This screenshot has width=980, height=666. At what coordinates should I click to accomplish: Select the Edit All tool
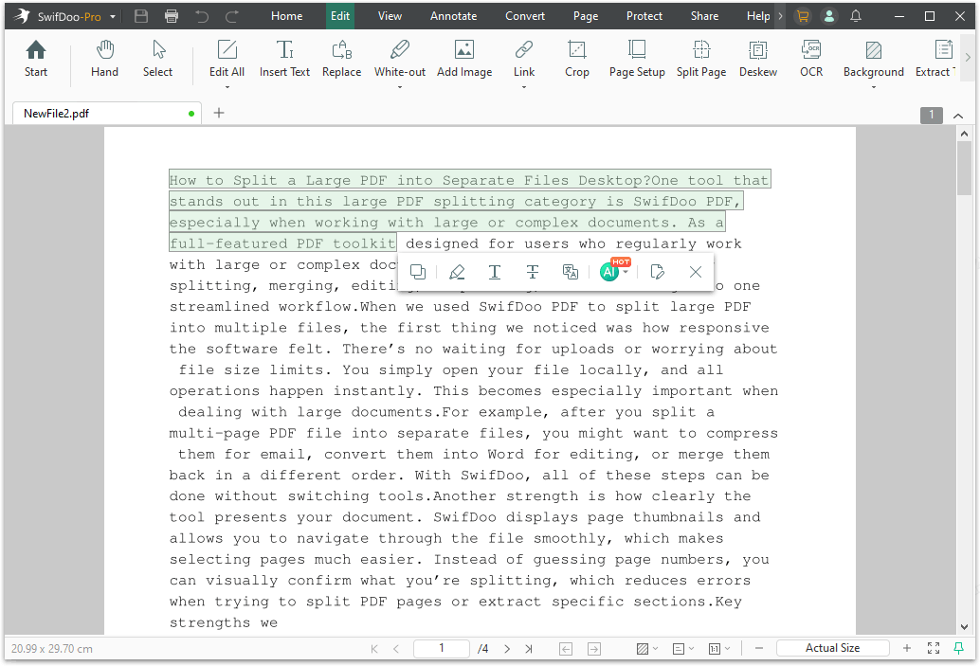pos(227,59)
